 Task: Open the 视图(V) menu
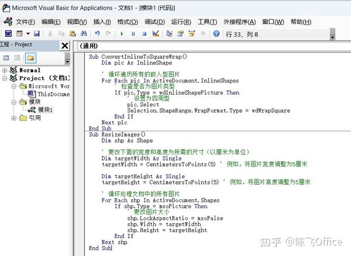click(77, 22)
